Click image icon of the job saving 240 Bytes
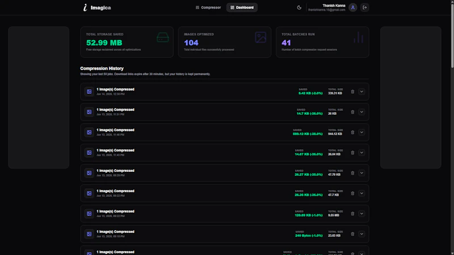The image size is (454, 255). pyautogui.click(x=89, y=234)
